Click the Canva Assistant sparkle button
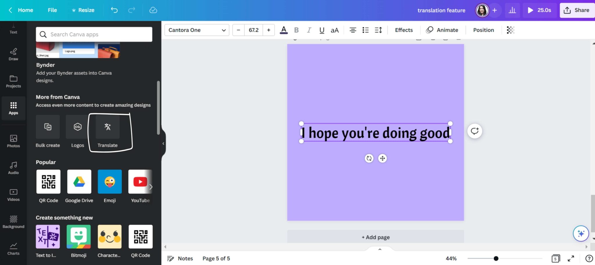595x265 pixels. tap(581, 233)
